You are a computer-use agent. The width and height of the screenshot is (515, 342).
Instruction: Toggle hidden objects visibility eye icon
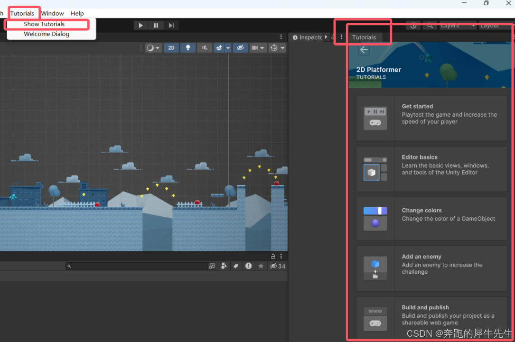click(241, 48)
